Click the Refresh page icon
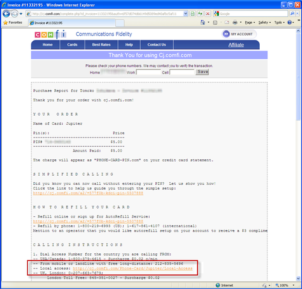 (x=200, y=14)
